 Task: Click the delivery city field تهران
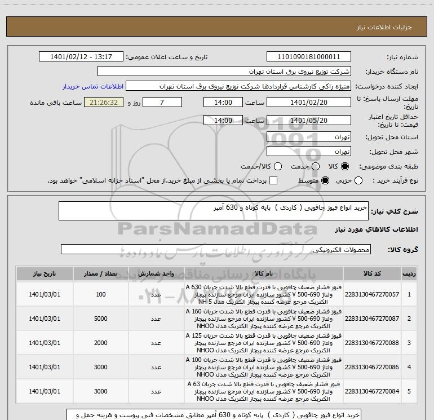pos(309,151)
